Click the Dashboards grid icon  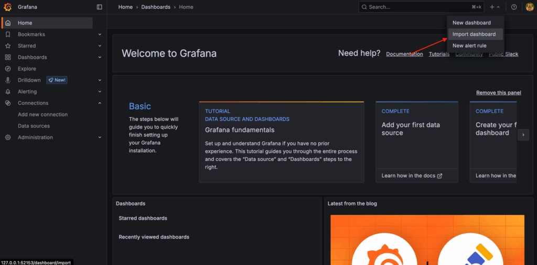(x=8, y=57)
